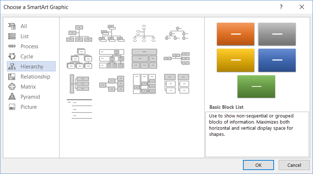
Task: Switch to the All category
Action: coord(24,26)
